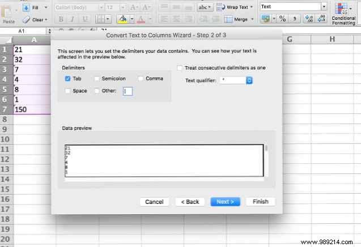Click the cell Borders icon
The image size is (361, 247).
pyautogui.click(x=101, y=19)
